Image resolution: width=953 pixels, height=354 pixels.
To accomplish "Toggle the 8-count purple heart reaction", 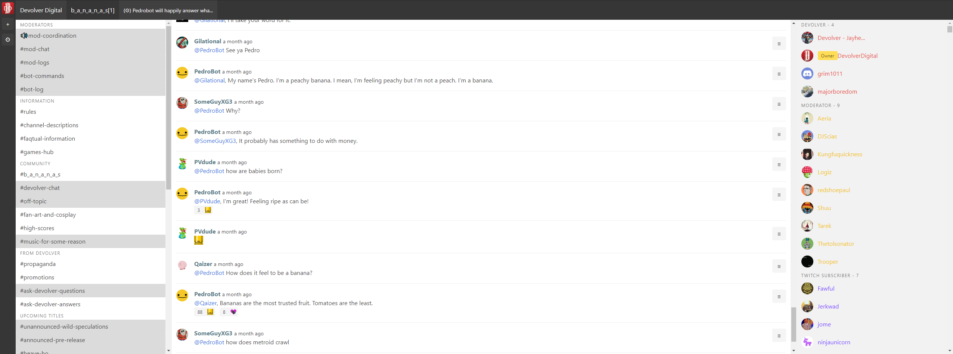I will click(229, 312).
